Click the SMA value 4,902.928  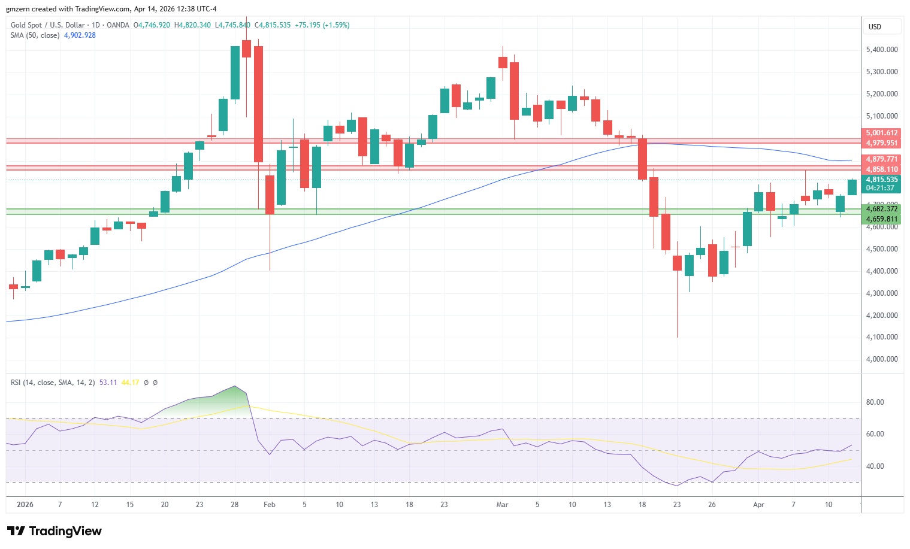coord(80,35)
